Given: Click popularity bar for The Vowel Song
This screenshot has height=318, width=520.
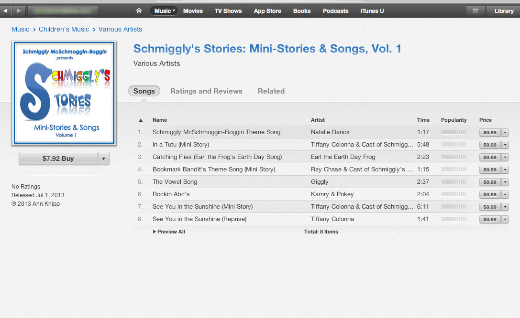Looking at the screenshot, I should [454, 181].
